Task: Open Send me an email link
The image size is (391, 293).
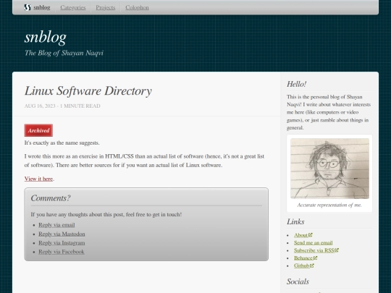Action: [314, 243]
